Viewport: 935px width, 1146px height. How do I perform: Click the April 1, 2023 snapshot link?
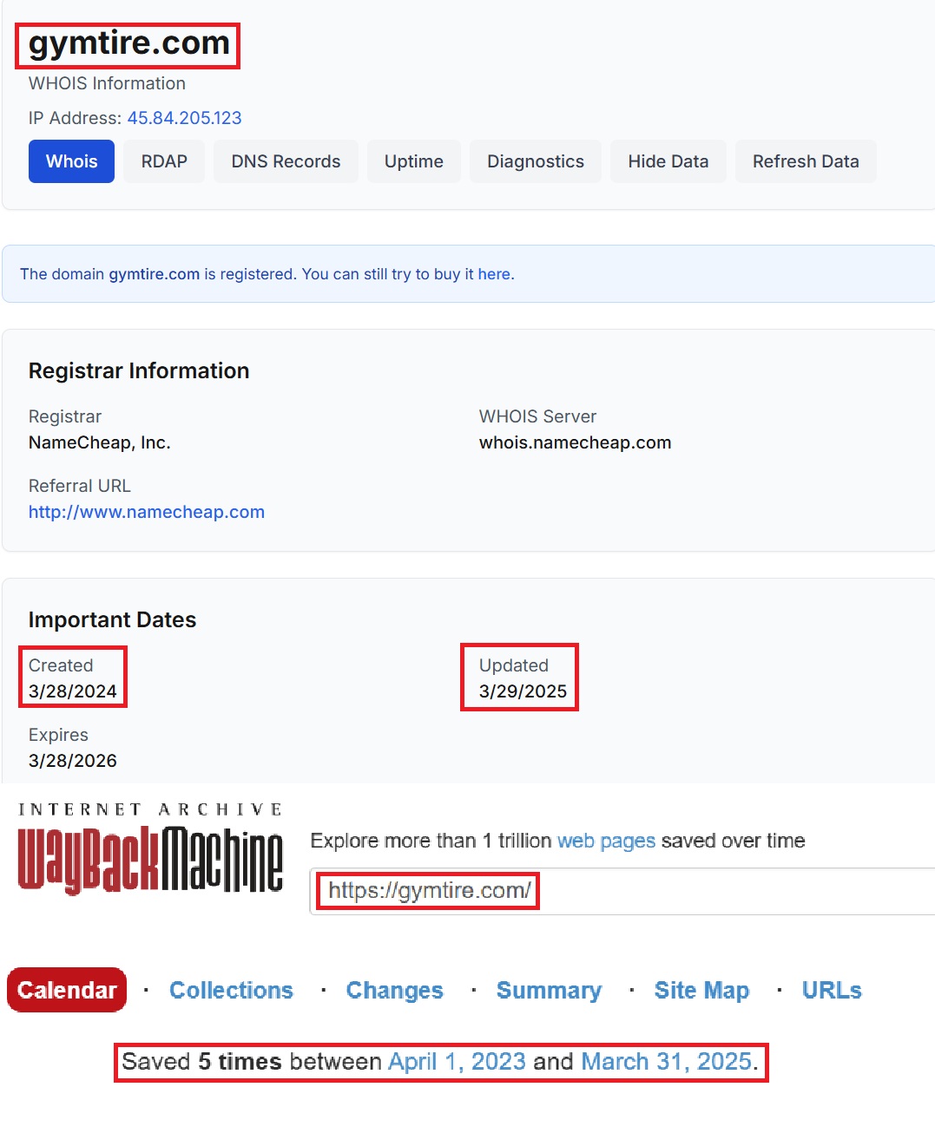(456, 1061)
